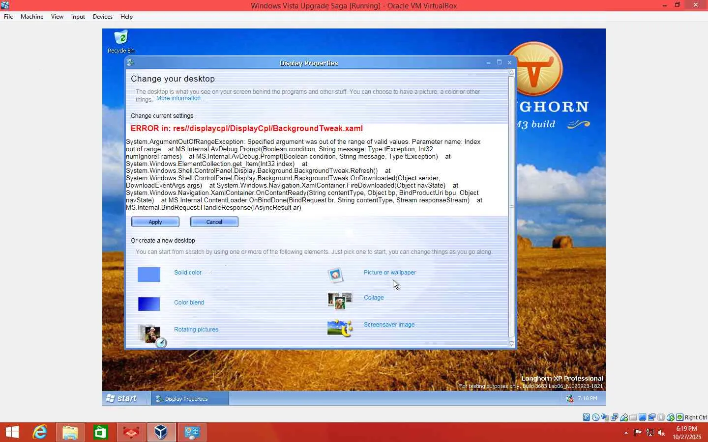This screenshot has width=708, height=442.
Task: Open File Explorer from the host taskbar
Action: pyautogui.click(x=70, y=432)
